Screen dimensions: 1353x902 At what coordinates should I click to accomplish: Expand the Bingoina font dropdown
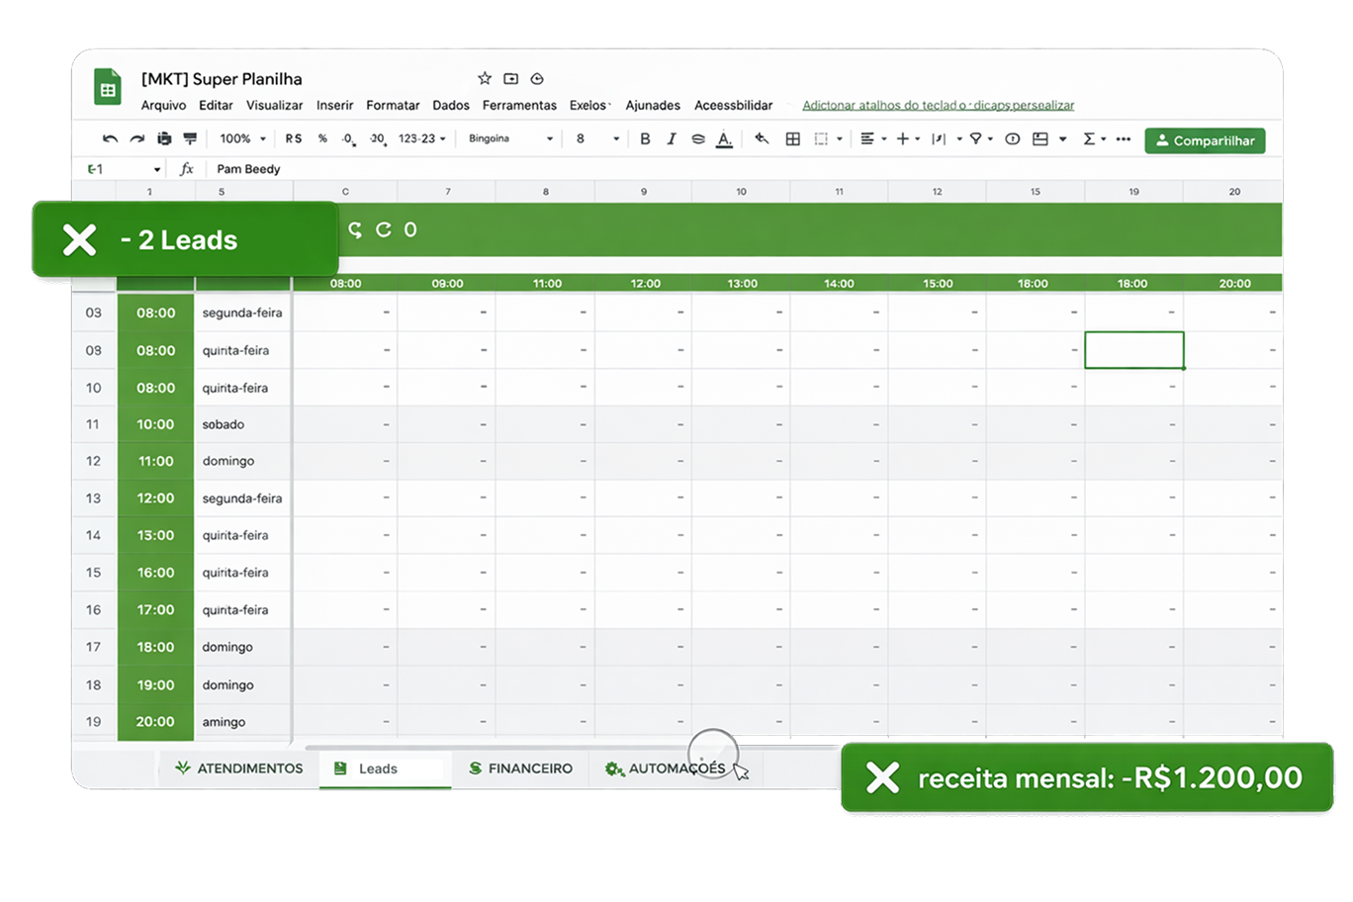pos(510,139)
